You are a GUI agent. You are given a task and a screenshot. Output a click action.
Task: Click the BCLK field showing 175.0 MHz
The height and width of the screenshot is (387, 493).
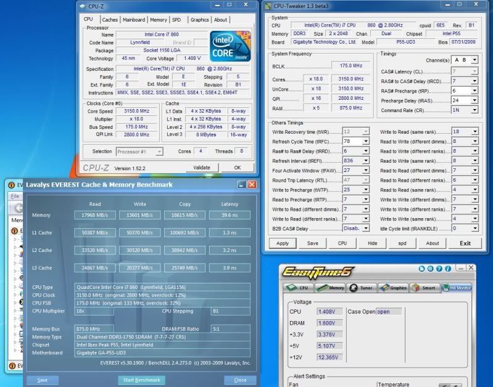pyautogui.click(x=350, y=66)
